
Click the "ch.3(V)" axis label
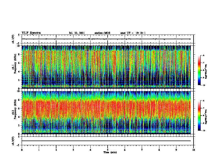click(13, 141)
